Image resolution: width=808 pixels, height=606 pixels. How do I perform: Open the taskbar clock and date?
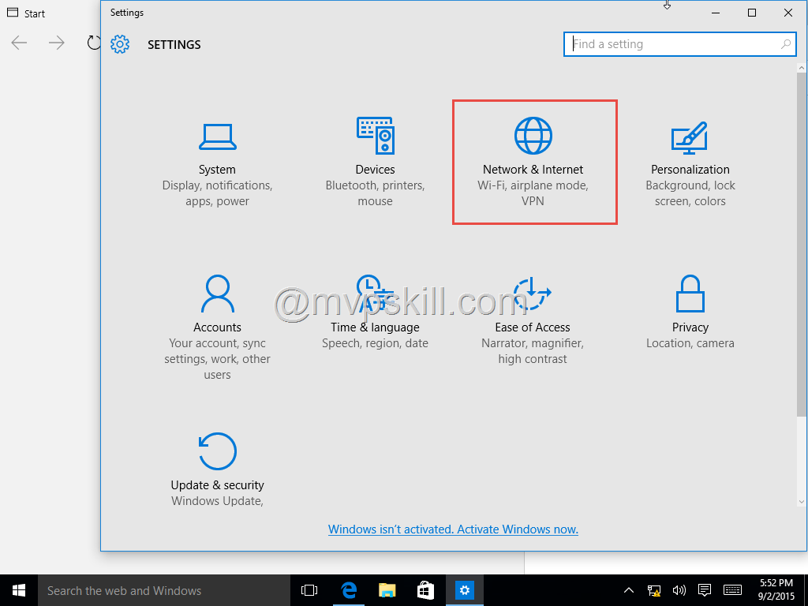coord(776,590)
